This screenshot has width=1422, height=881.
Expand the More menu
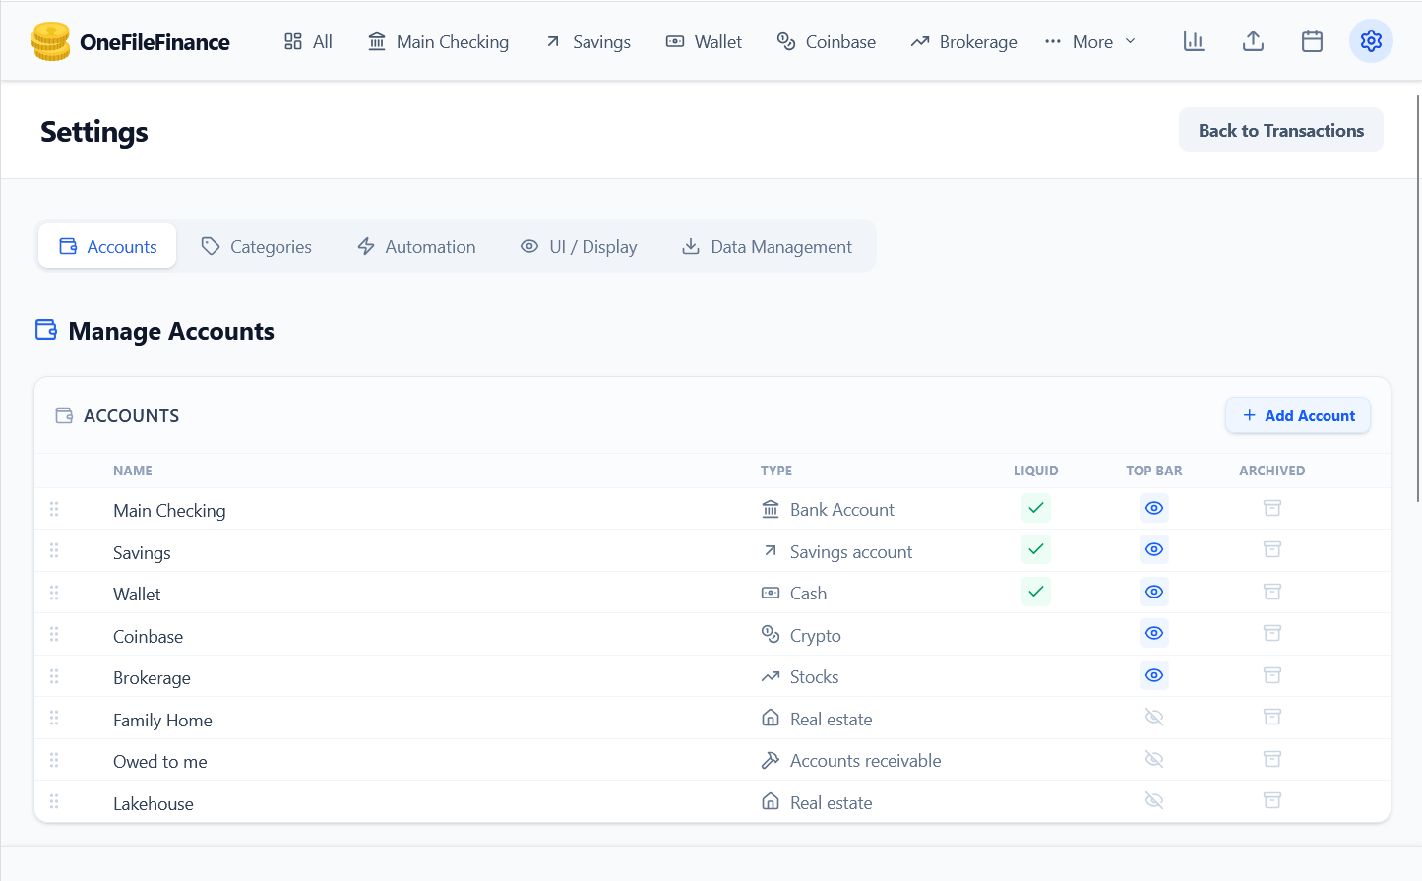(x=1089, y=41)
